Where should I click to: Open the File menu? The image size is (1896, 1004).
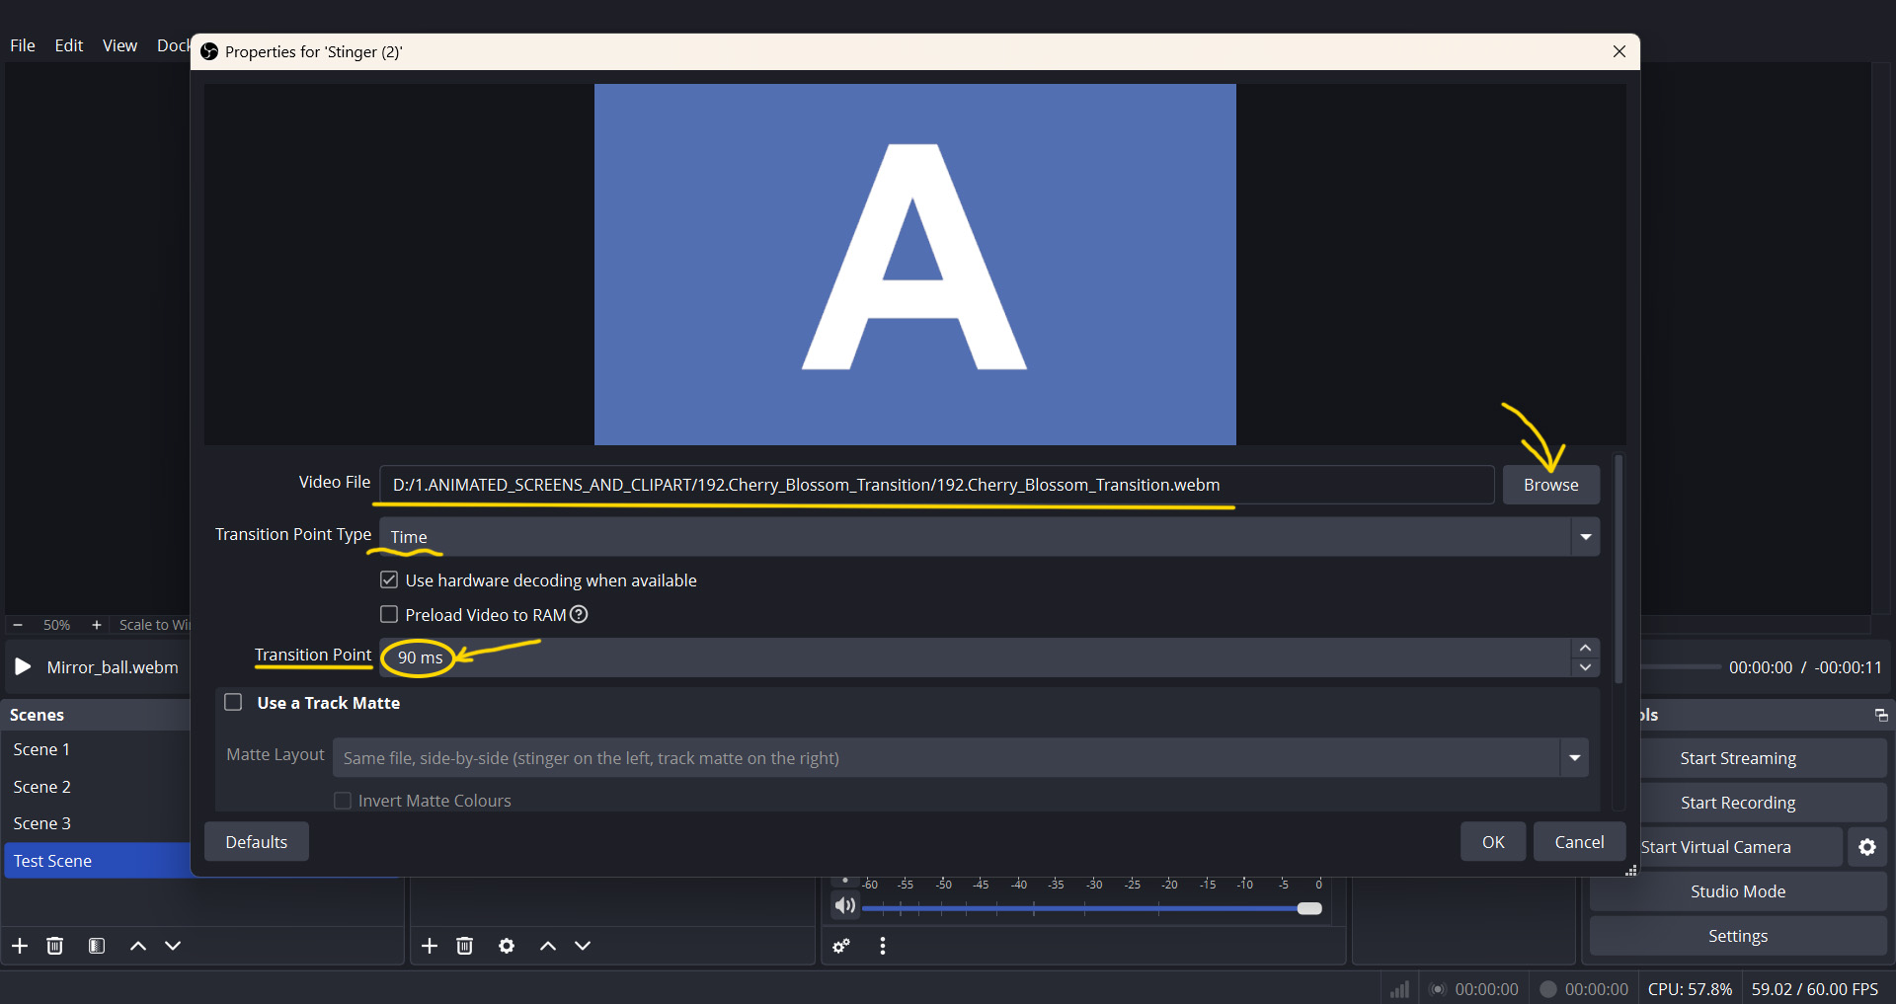[x=23, y=45]
